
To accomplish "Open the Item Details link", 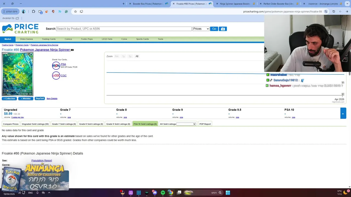I will point(52,99).
